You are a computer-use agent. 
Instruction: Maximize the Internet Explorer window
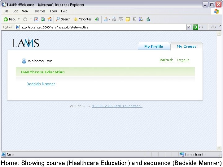(212, 5)
